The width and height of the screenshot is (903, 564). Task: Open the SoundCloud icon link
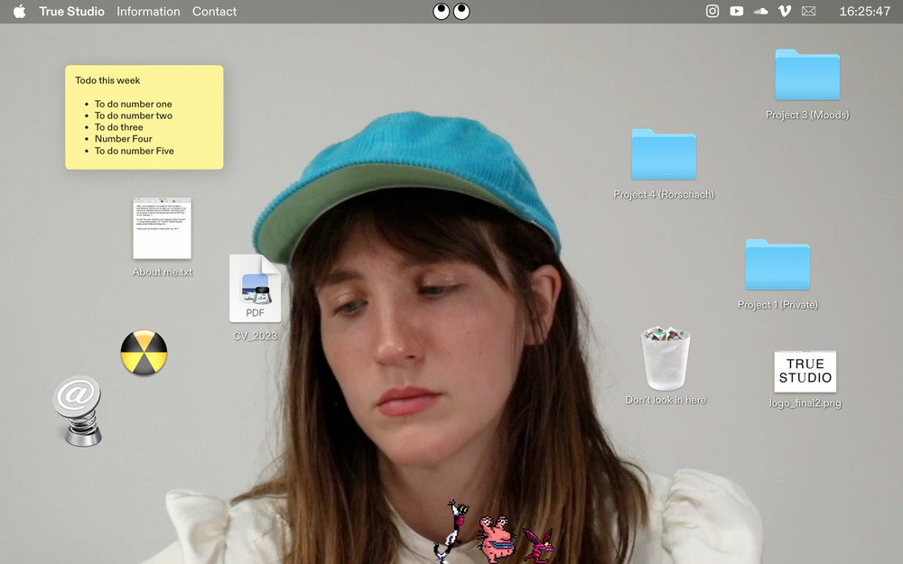760,12
